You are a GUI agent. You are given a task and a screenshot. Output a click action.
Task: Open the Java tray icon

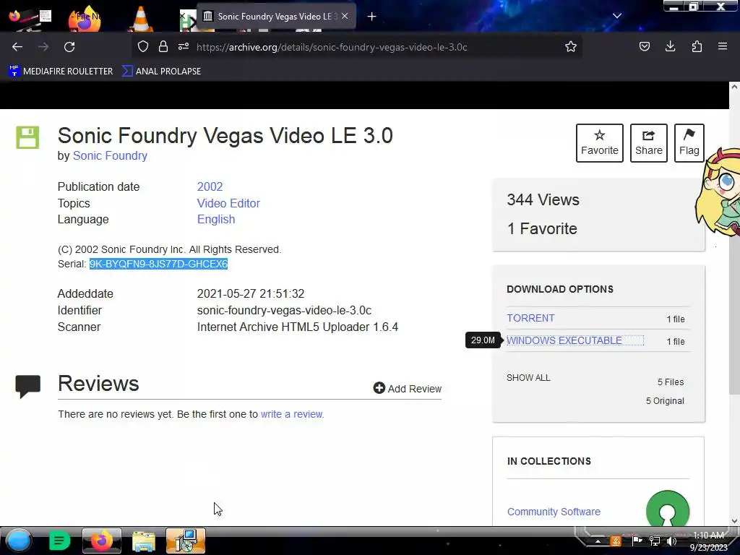(x=616, y=541)
